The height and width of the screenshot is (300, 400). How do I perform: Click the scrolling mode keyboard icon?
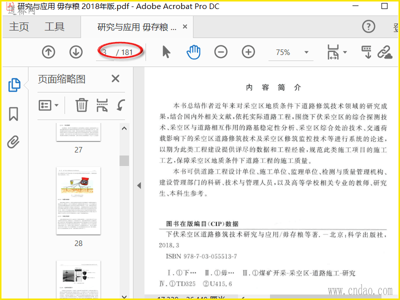point(366,52)
